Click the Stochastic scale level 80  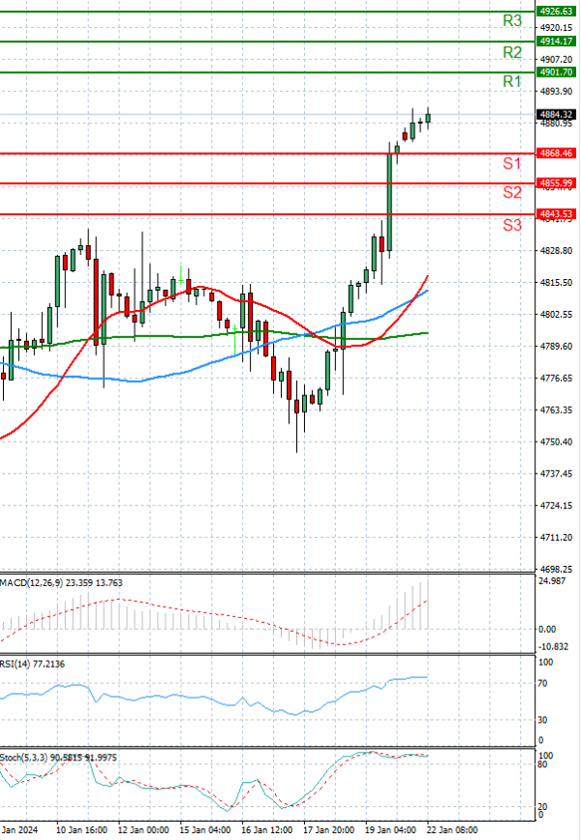(x=542, y=764)
